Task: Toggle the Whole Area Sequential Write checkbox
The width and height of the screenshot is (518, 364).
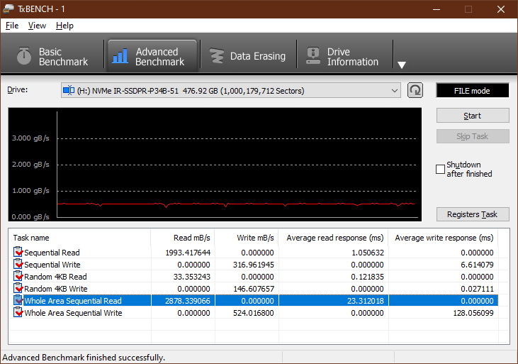Action: click(18, 313)
